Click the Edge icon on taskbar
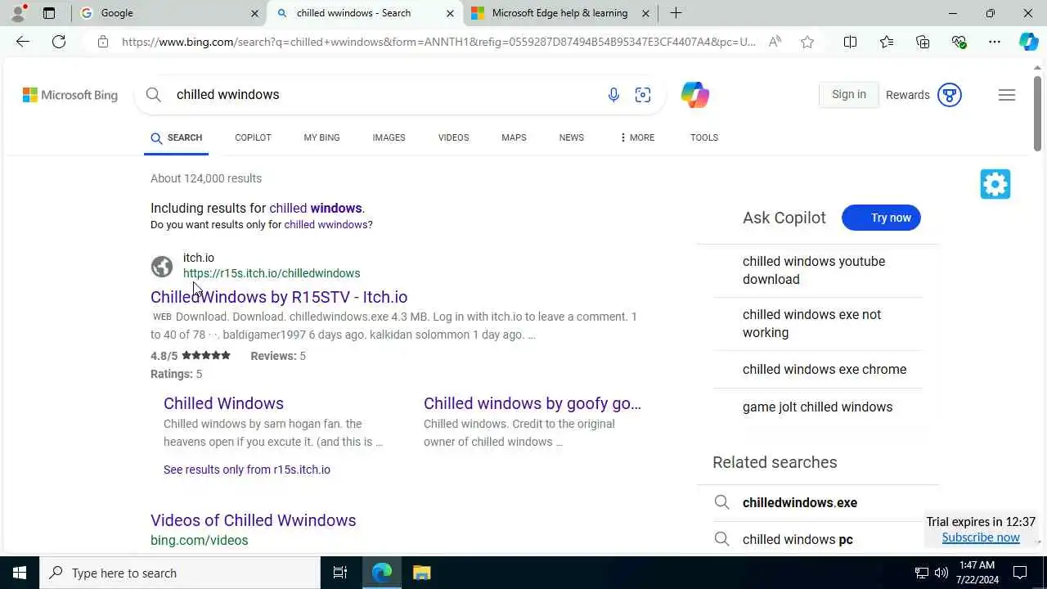1047x589 pixels. [382, 573]
